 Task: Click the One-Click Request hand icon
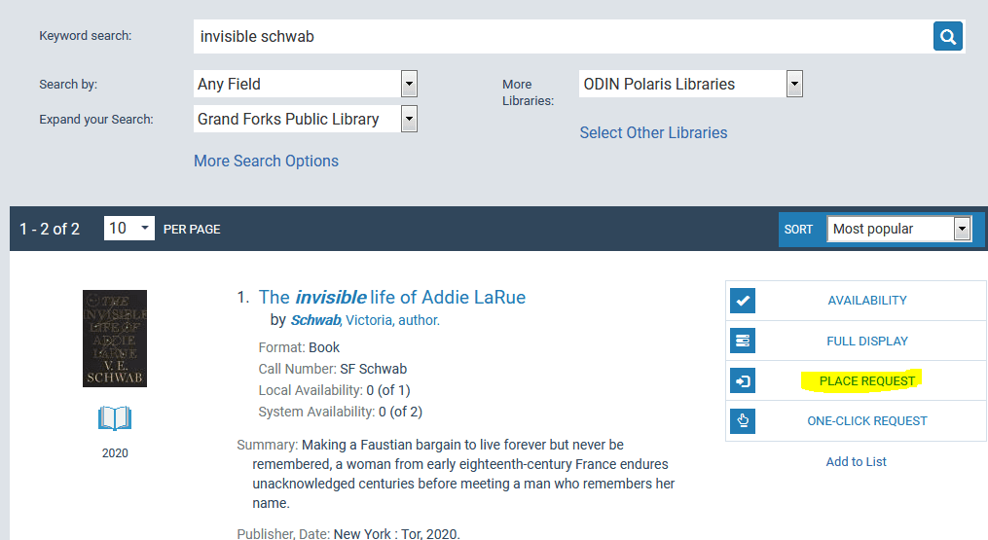tap(743, 421)
